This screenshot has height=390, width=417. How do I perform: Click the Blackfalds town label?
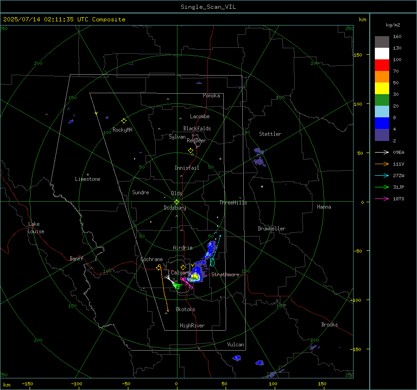tap(197, 128)
